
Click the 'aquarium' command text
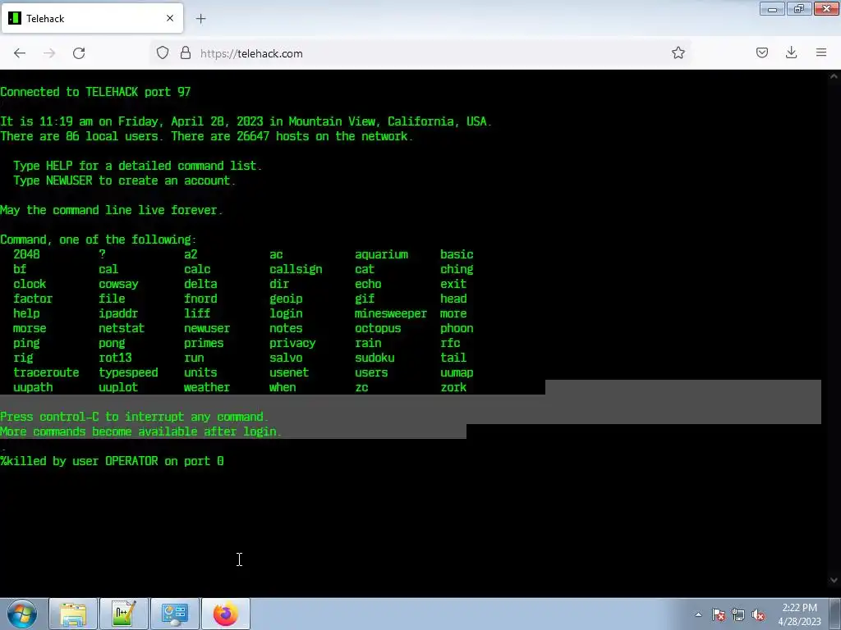381,254
